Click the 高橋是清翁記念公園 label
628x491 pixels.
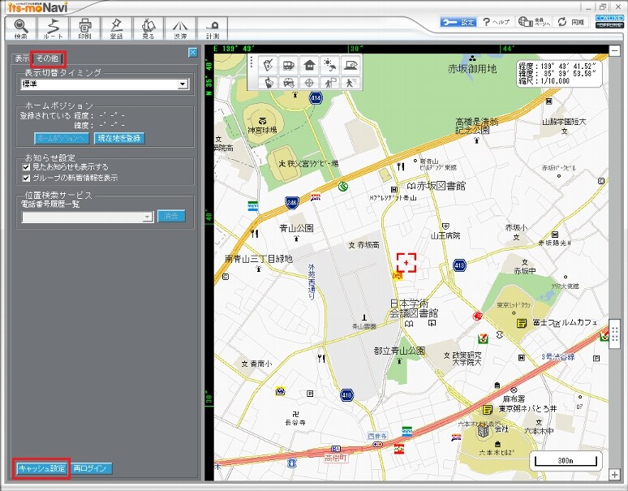(x=476, y=126)
